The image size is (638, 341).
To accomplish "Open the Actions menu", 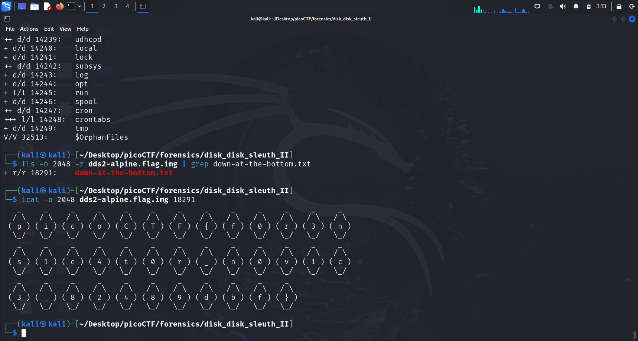I will click(29, 29).
